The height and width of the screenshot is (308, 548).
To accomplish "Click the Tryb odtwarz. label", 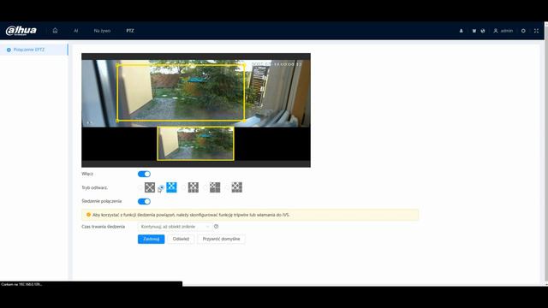I will click(x=95, y=187).
